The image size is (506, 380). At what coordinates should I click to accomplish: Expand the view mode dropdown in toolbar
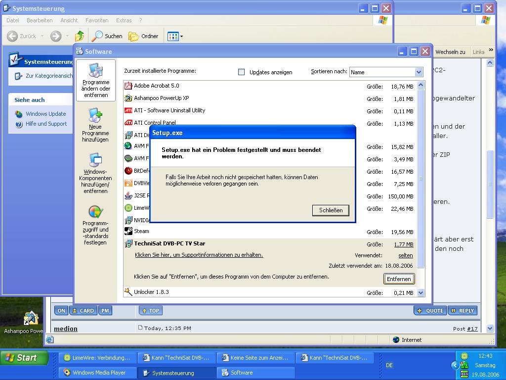(181, 36)
